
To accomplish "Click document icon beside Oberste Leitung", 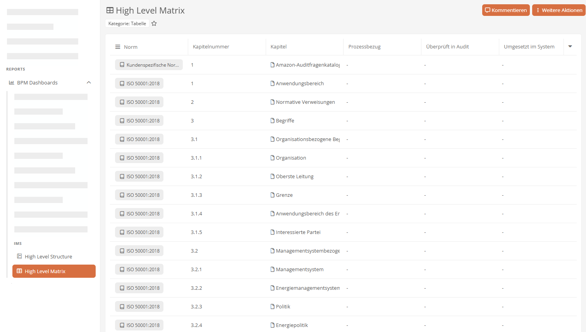I will 273,176.
